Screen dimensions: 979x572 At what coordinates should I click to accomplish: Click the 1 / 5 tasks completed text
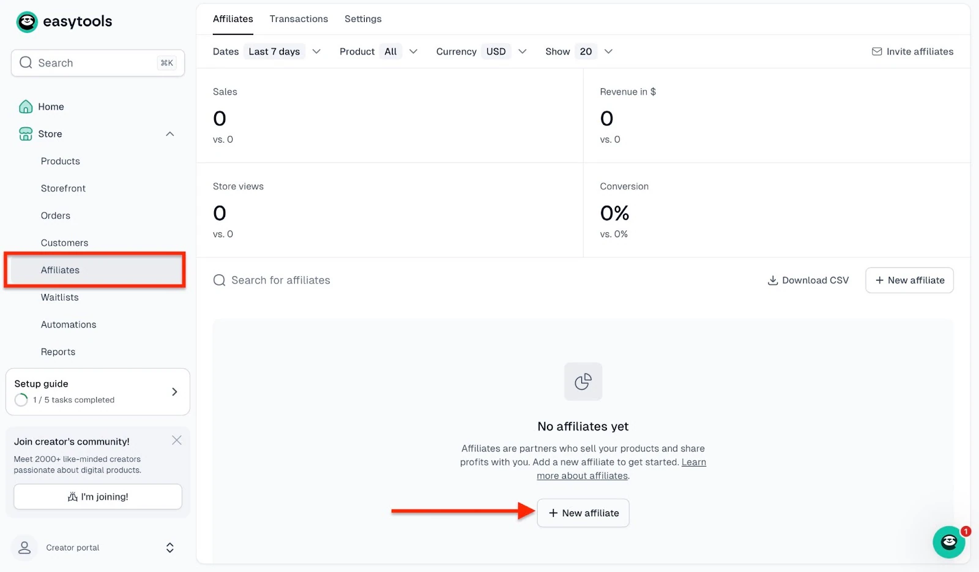73,400
